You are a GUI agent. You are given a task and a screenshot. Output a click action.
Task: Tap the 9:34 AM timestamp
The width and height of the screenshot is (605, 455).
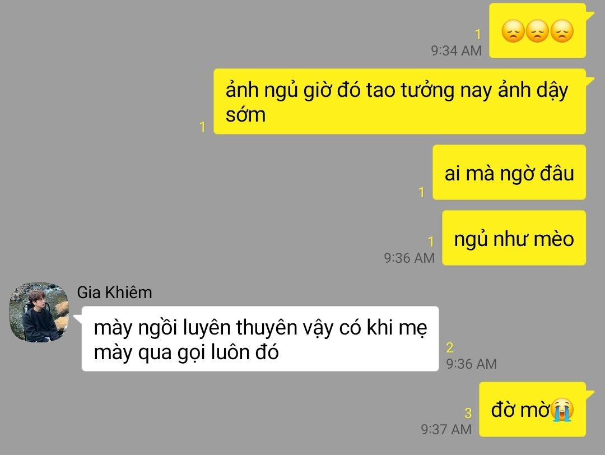click(x=457, y=50)
